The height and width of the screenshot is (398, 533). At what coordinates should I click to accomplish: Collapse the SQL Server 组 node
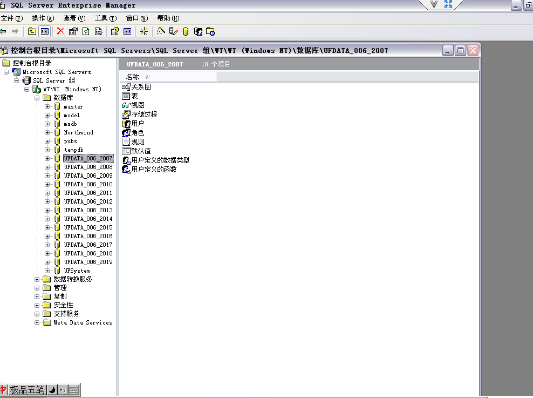tap(17, 81)
